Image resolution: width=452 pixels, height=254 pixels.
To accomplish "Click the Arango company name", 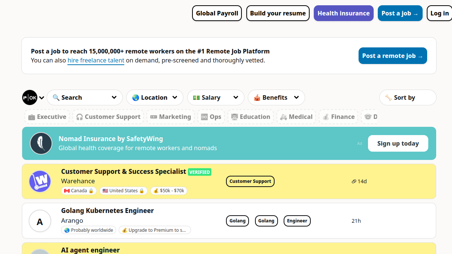I will (x=72, y=221).
